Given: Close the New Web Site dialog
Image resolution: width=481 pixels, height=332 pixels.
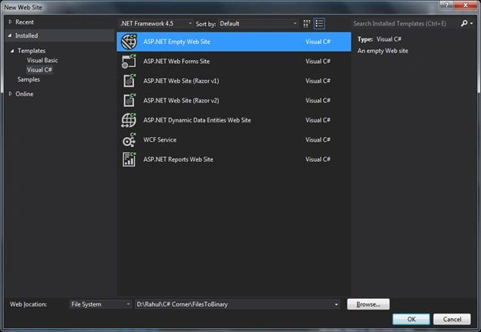Looking at the screenshot, I should (x=466, y=5).
